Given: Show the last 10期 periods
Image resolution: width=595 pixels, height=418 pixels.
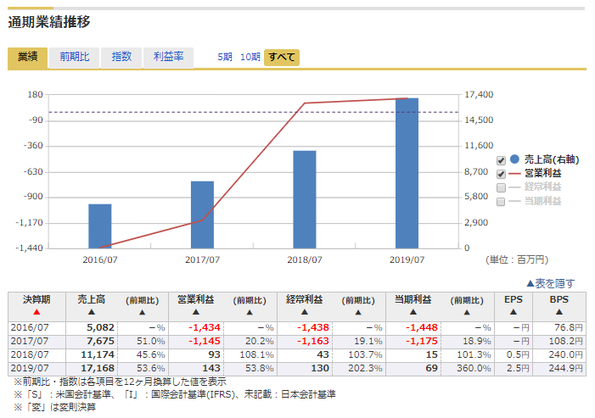Looking at the screenshot, I should pos(250,58).
